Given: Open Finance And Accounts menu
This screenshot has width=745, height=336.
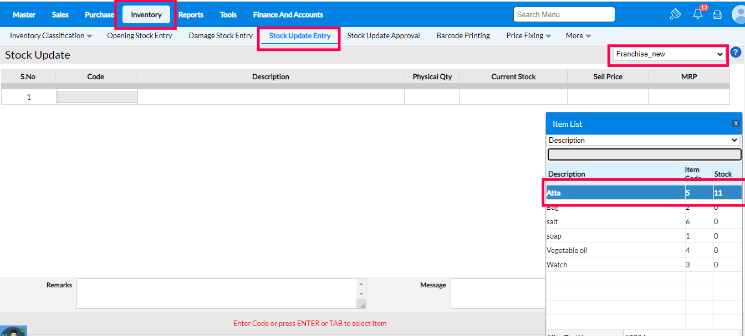Looking at the screenshot, I should tap(288, 15).
